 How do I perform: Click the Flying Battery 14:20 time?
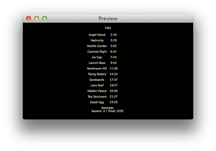pyautogui.click(x=114, y=74)
